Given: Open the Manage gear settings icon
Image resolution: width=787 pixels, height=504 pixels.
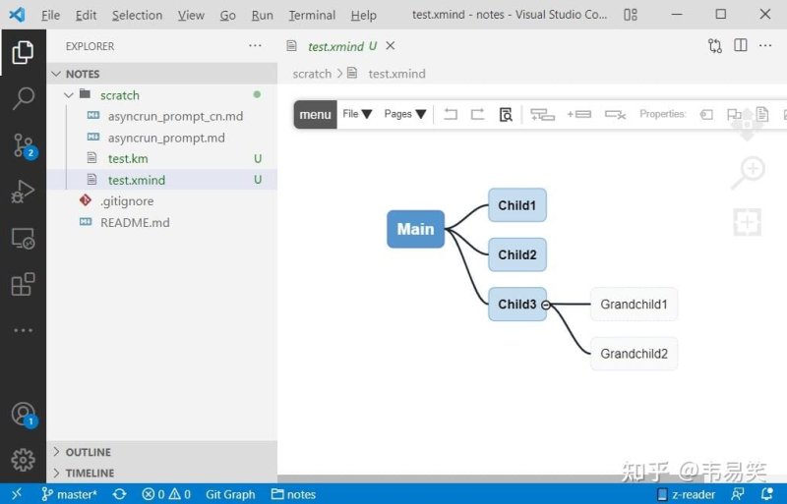Looking at the screenshot, I should (23, 460).
